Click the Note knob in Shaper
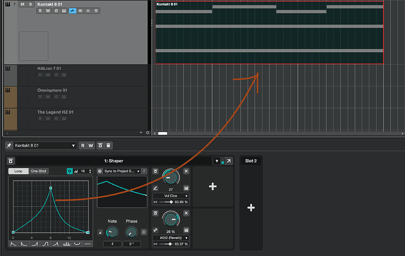Screen dimensions: 405x256 pos(112,233)
